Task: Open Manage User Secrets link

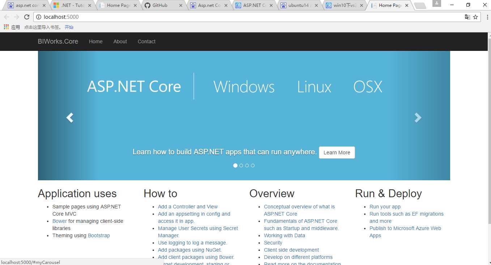Action: coord(198,232)
